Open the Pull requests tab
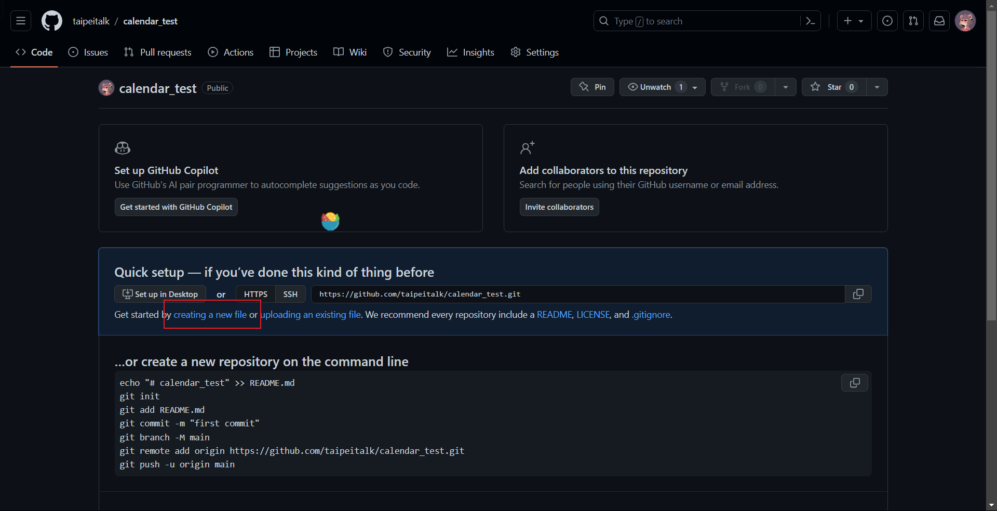The width and height of the screenshot is (997, 511). point(158,52)
